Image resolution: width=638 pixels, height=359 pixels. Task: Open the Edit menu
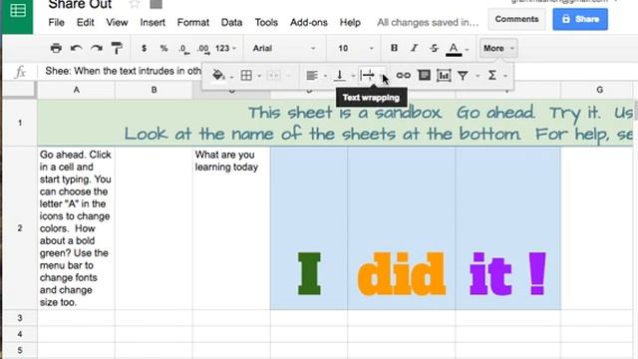coord(85,22)
